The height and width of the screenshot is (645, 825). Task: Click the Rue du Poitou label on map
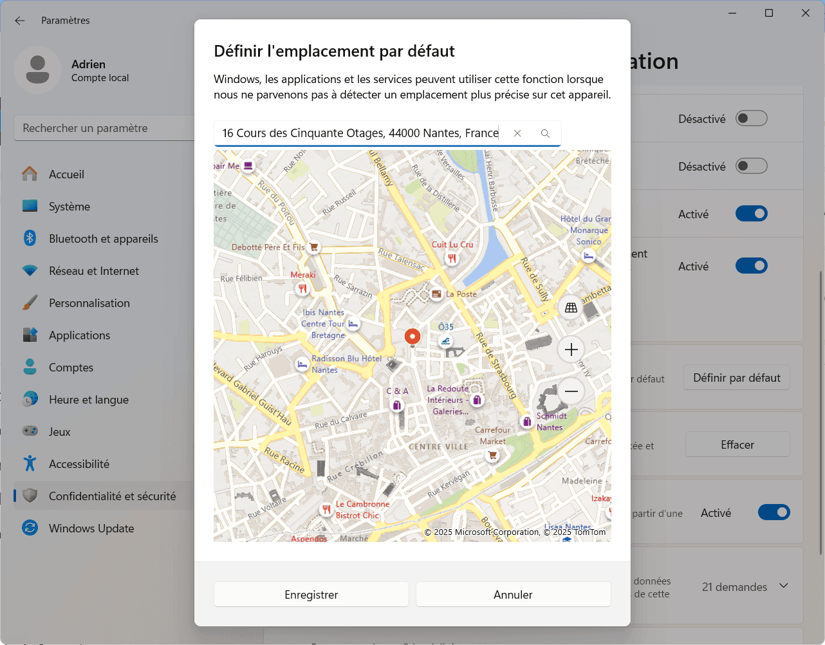click(276, 202)
